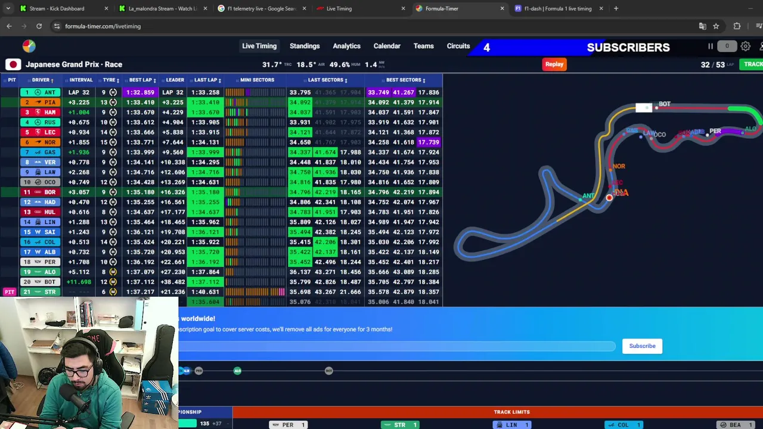Open the Standings nav tab
The image size is (763, 429).
point(305,46)
